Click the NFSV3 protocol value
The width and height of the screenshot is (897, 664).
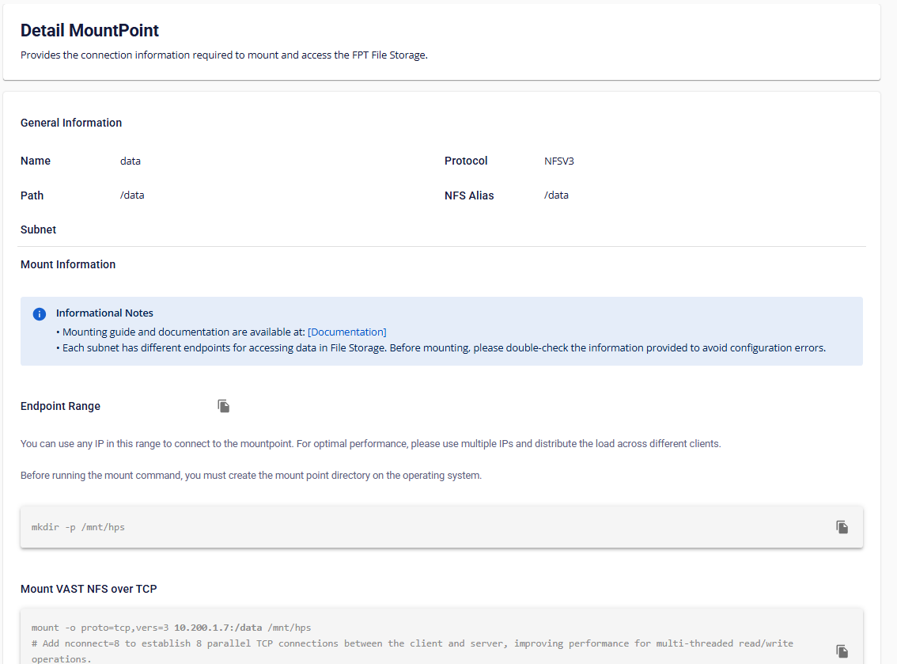click(558, 161)
